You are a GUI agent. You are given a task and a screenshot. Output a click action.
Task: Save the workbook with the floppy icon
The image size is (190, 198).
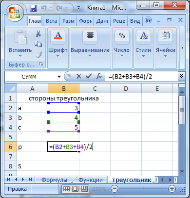[33, 8]
